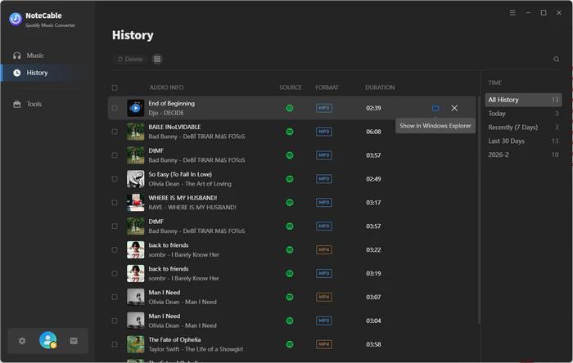Click the BAILE INoLVIDABLE album thumbnail

coord(136,132)
